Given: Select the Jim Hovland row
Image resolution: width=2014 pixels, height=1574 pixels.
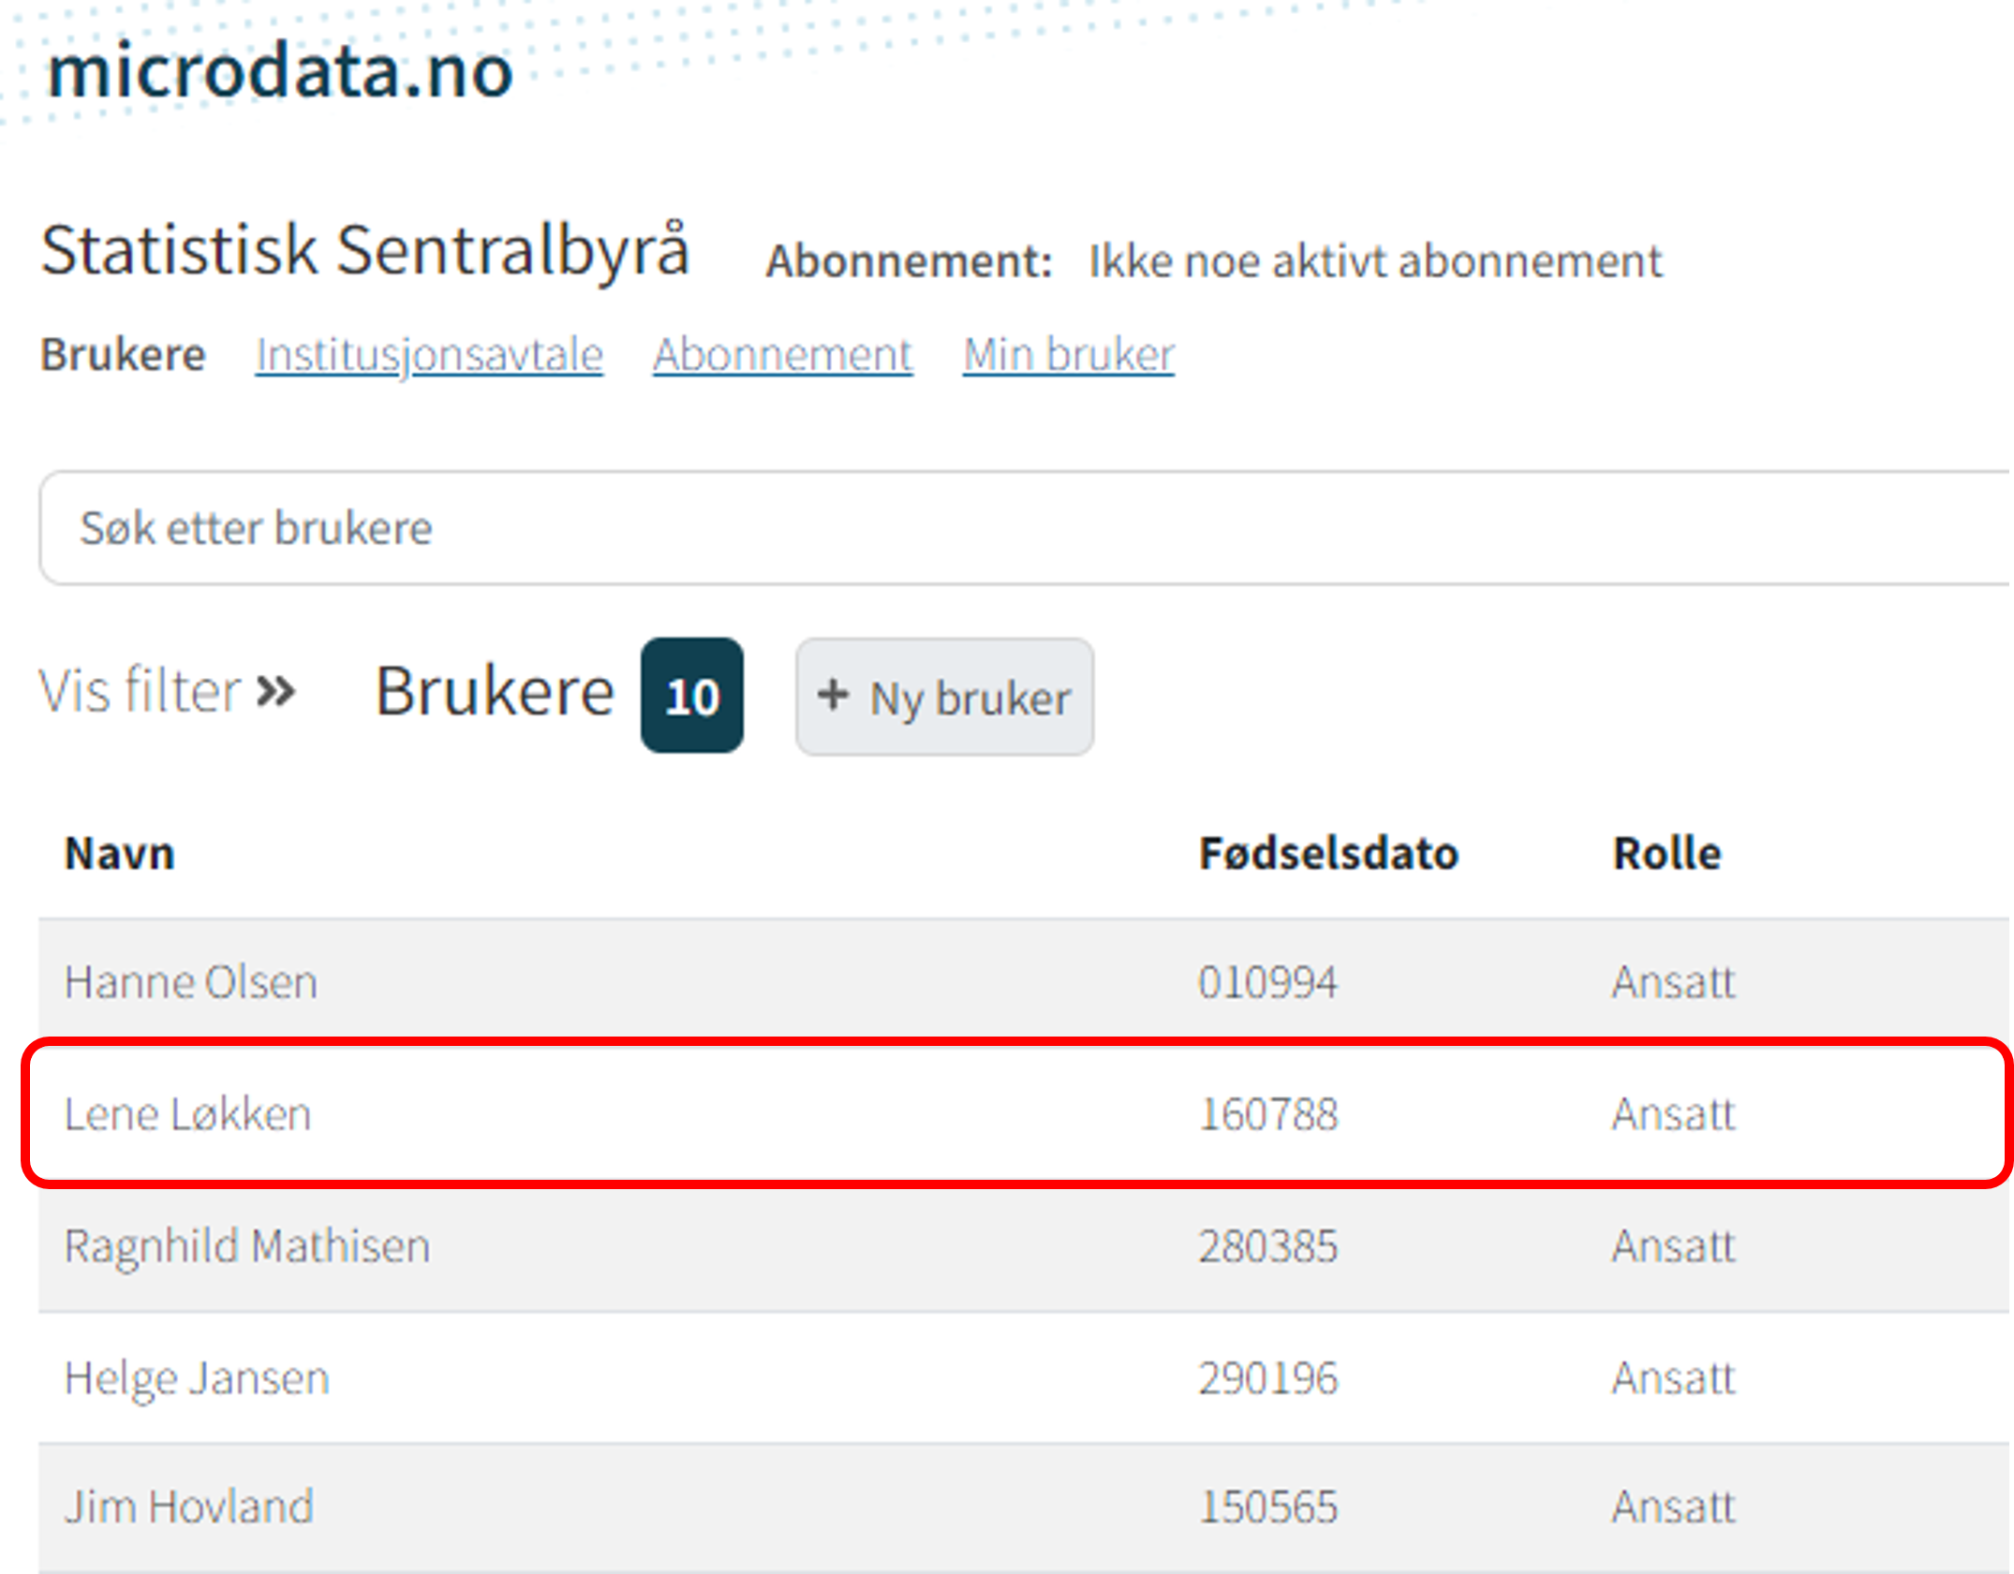Looking at the screenshot, I should point(188,1507).
